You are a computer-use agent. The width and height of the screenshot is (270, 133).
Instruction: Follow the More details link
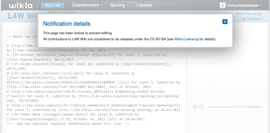click(254, 107)
